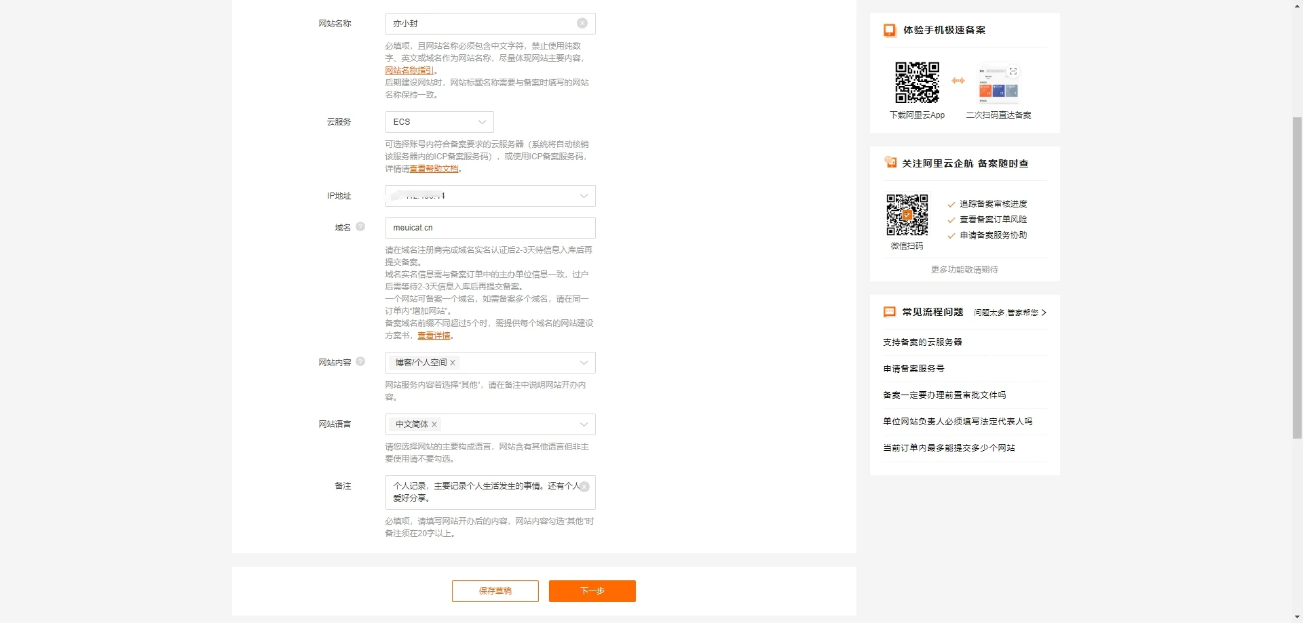Remove the 中文简体 language tag

(x=434, y=424)
